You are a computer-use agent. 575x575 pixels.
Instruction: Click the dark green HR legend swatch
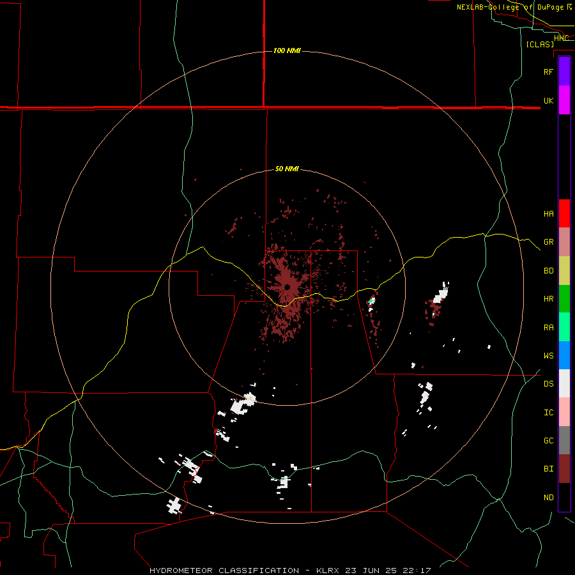click(564, 299)
